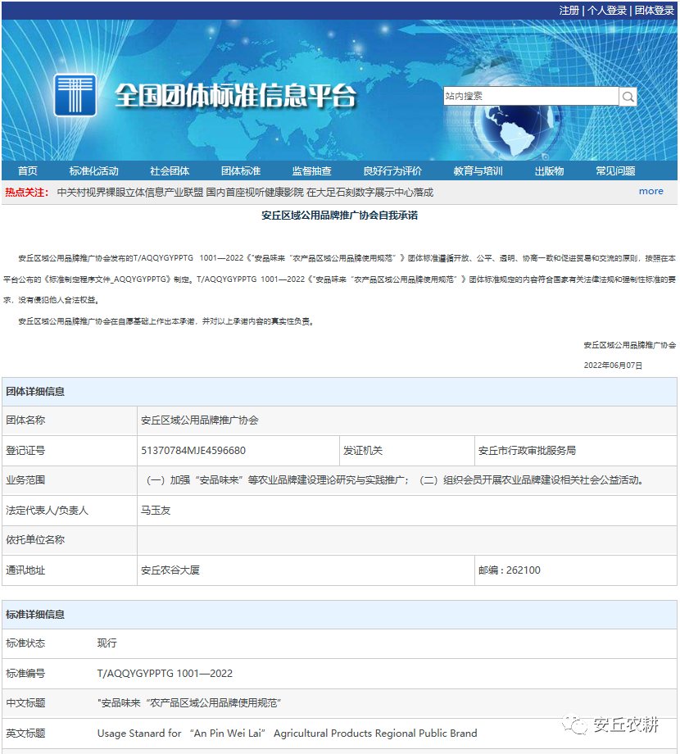Go to the 首页 menu item

coord(27,171)
